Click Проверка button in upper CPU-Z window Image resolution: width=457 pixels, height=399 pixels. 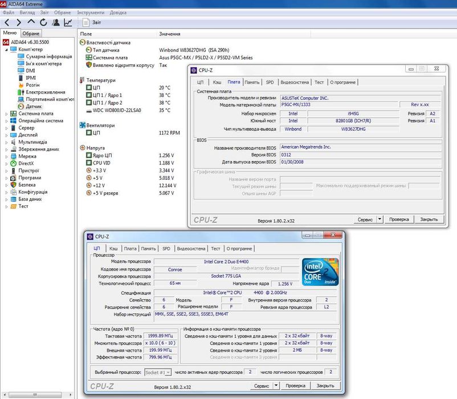[x=399, y=220]
